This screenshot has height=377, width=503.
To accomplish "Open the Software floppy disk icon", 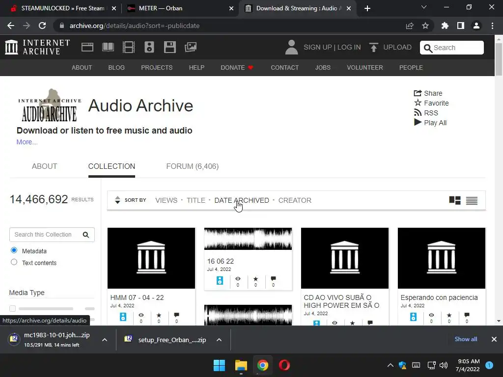I will click(169, 47).
